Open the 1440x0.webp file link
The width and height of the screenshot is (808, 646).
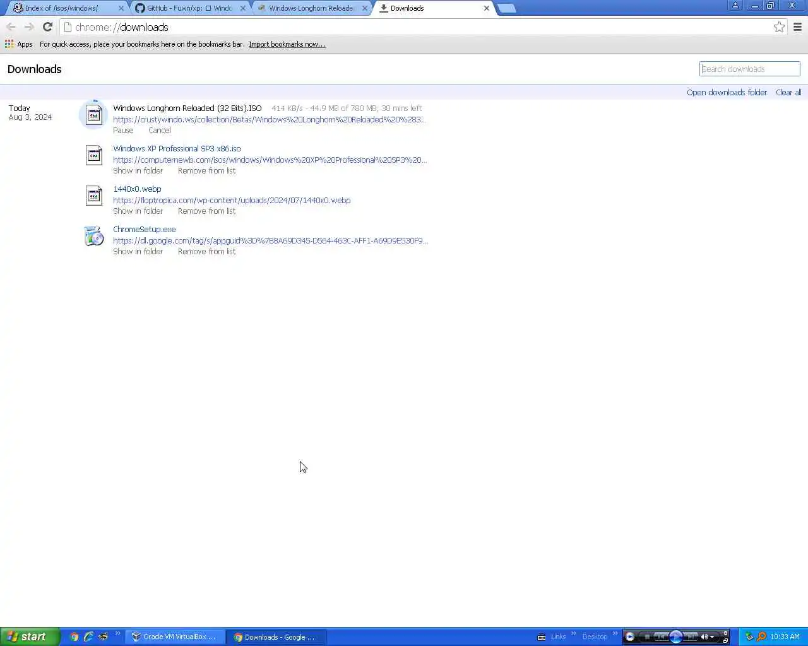tap(137, 189)
